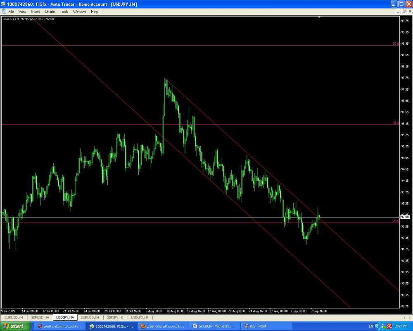Open the Charts menu
Screen dimensions: 413x331
50,12
